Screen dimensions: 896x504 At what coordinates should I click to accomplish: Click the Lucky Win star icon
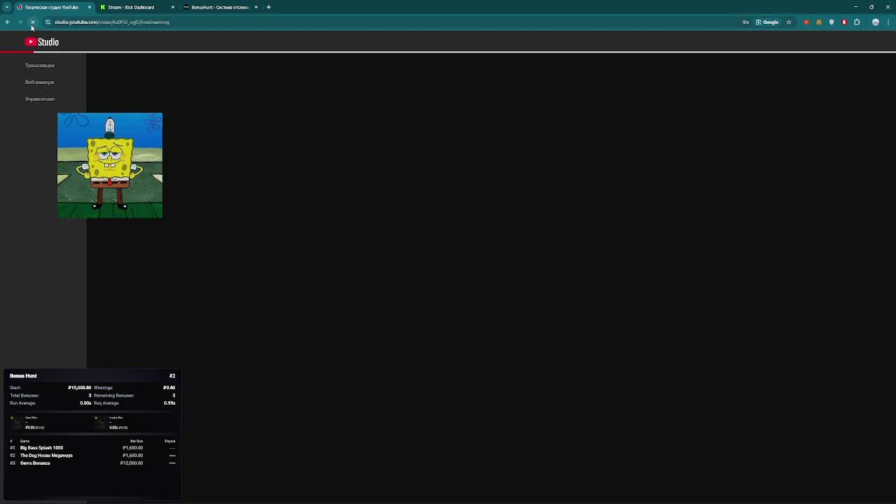(96, 418)
